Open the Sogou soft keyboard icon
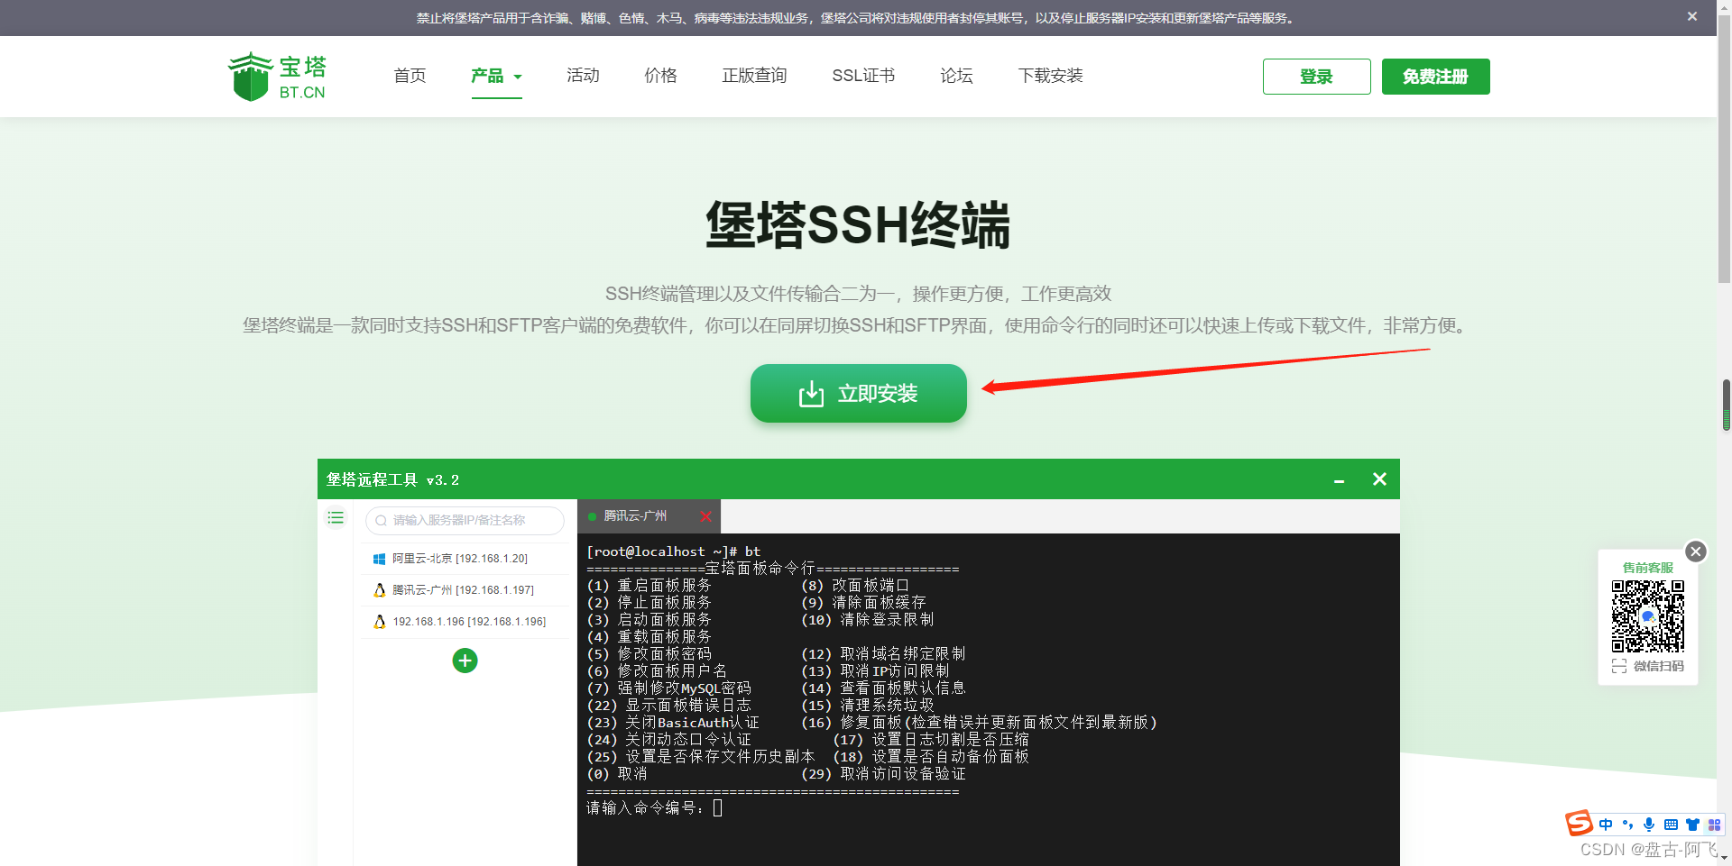Viewport: 1732px width, 866px height. tap(1671, 825)
